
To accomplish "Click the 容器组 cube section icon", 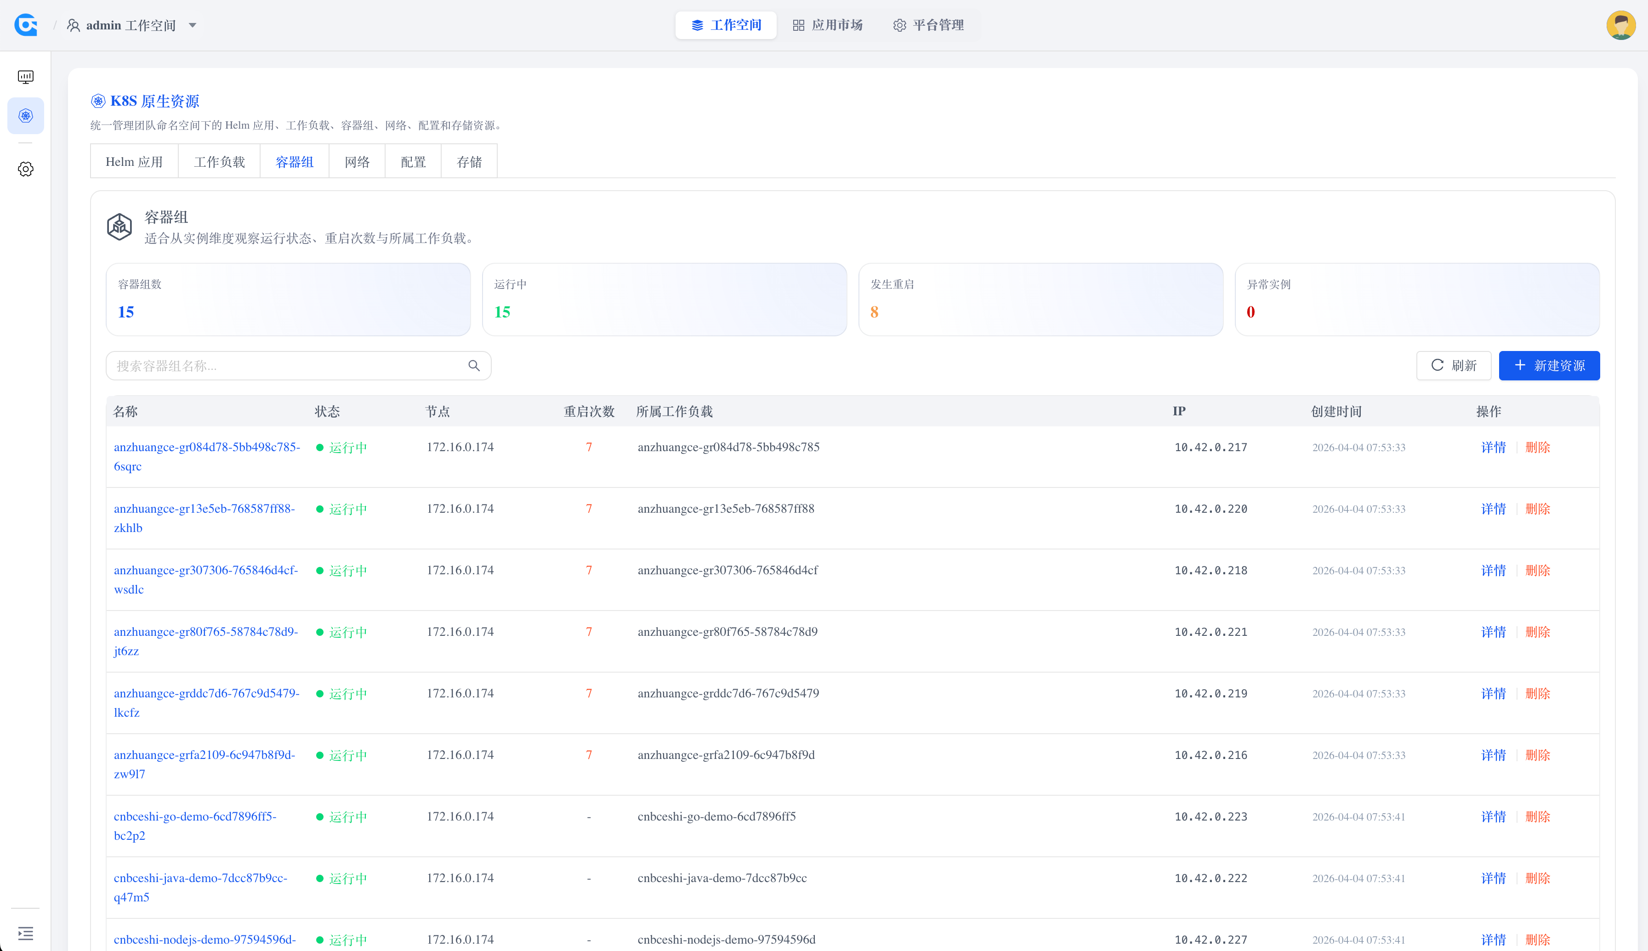I will 119,226.
